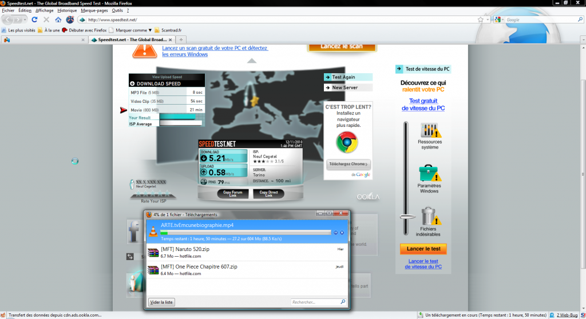Click the search magnifier in Téléchargements window
The height and width of the screenshot is (319, 586).
click(343, 302)
